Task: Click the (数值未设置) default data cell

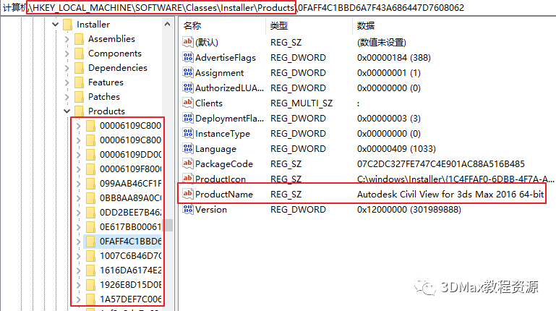Action: [382, 42]
